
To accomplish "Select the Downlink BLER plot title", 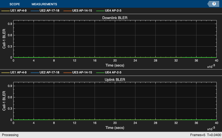I will [x=115, y=18].
